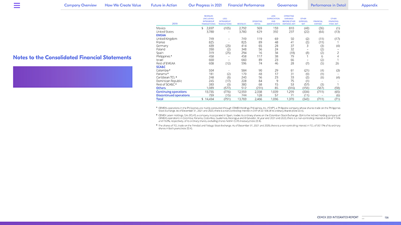Click the Performance in Detail tab
This screenshot has height=225, width=401.
(327, 5)
